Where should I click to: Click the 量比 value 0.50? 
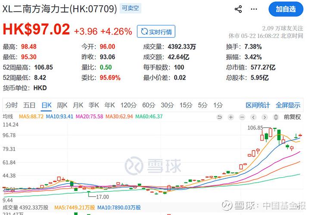click(x=106, y=68)
